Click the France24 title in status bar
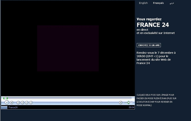 (13, 107)
